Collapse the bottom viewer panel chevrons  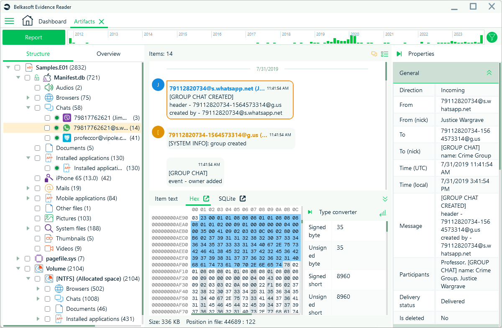[385, 199]
